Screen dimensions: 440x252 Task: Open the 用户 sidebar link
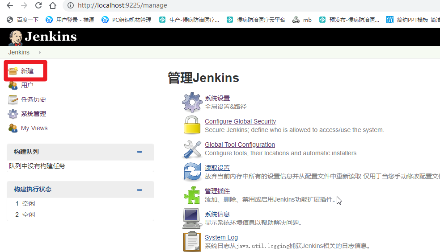(27, 85)
